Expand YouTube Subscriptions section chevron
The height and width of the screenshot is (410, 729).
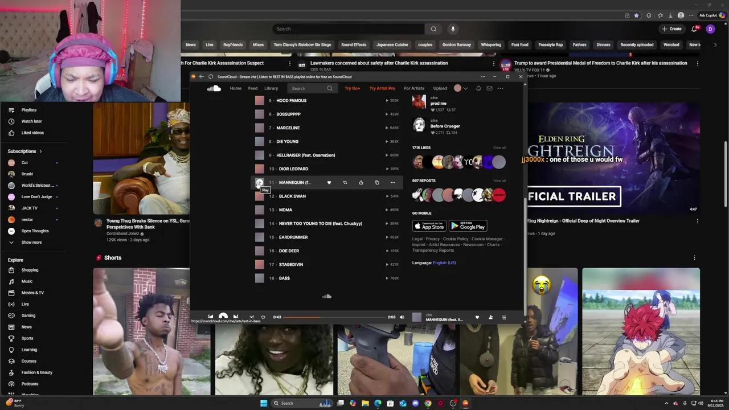point(40,151)
